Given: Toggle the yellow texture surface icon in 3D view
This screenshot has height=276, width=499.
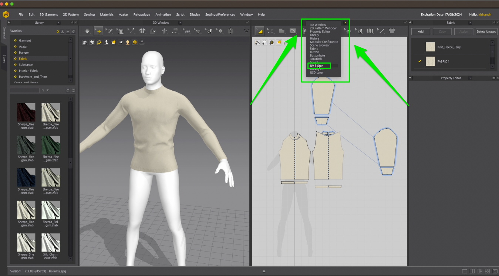Looking at the screenshot, I should pos(114,43).
